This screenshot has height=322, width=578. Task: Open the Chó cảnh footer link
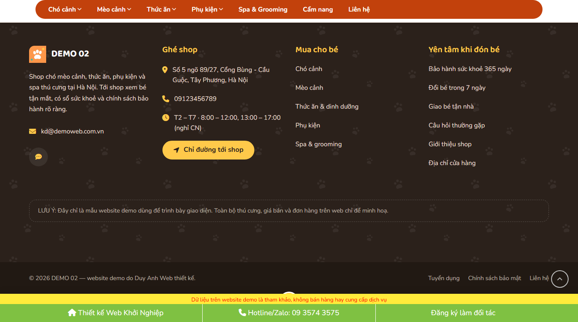(309, 69)
